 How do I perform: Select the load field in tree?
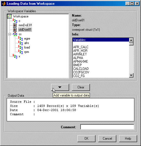27,47
